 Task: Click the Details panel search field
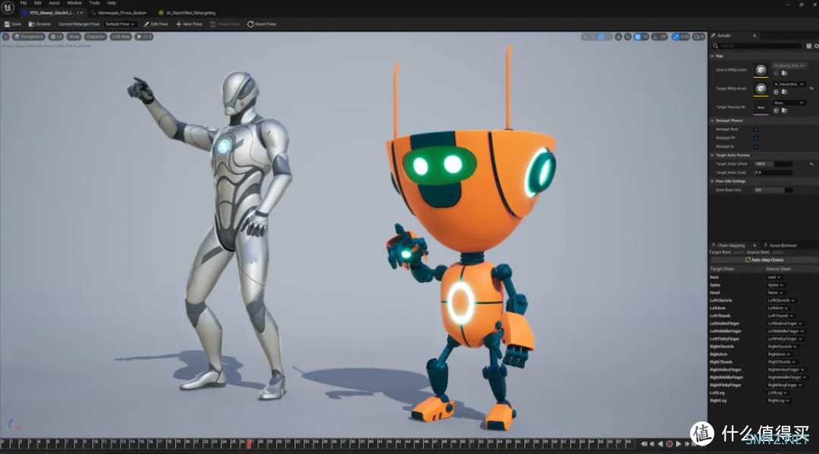tap(758, 46)
